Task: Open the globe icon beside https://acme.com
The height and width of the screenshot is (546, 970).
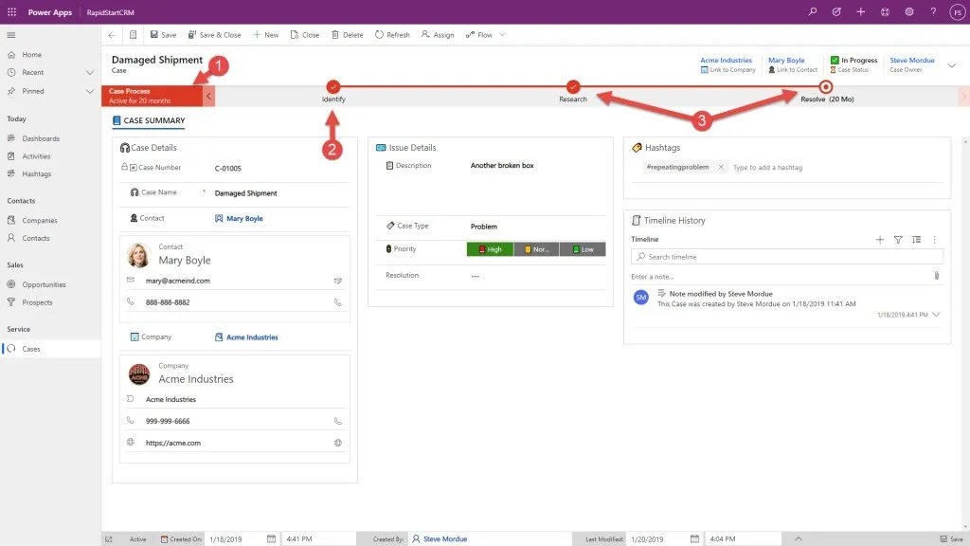Action: (x=338, y=443)
